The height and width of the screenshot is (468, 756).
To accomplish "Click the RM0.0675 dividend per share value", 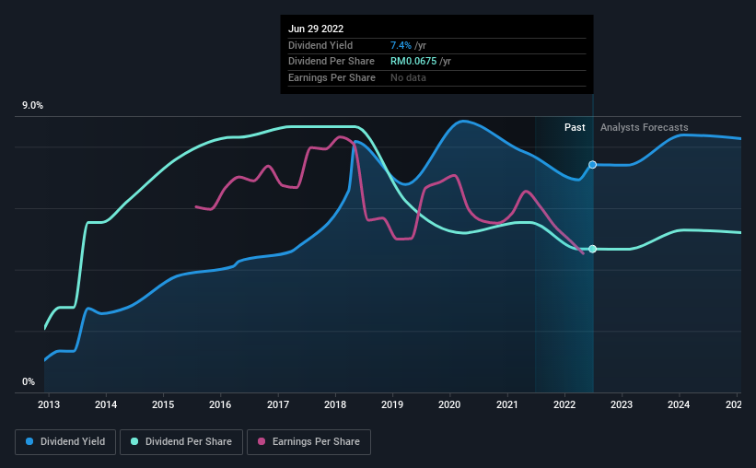I will point(413,62).
